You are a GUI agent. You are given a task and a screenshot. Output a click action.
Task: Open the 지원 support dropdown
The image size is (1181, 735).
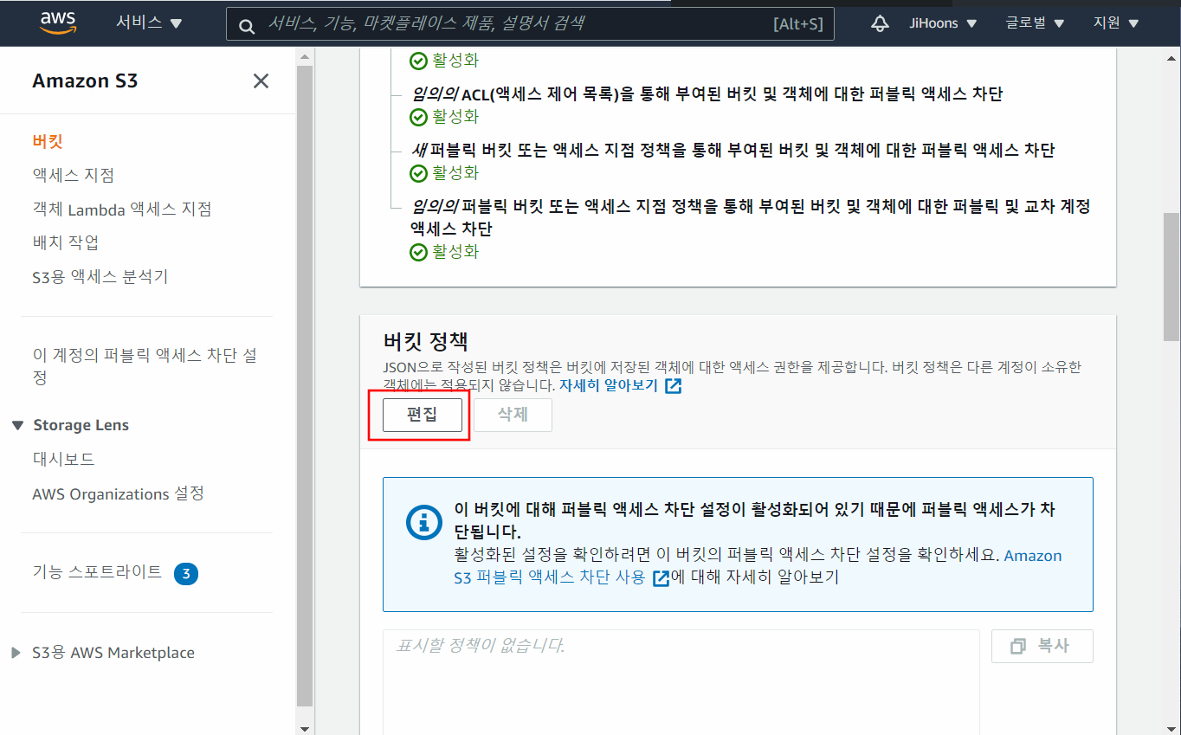coord(1118,23)
